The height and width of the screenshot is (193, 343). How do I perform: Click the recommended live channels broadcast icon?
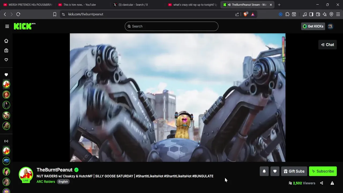pos(6,141)
